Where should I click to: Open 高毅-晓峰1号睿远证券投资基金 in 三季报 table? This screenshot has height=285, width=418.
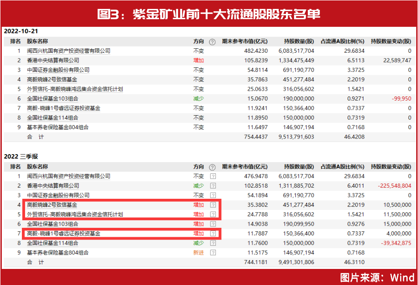point(64,234)
